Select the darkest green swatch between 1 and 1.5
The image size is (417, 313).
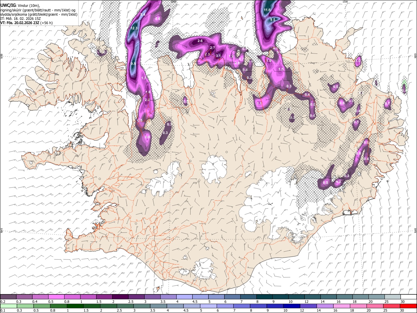pyautogui.click(x=75, y=306)
